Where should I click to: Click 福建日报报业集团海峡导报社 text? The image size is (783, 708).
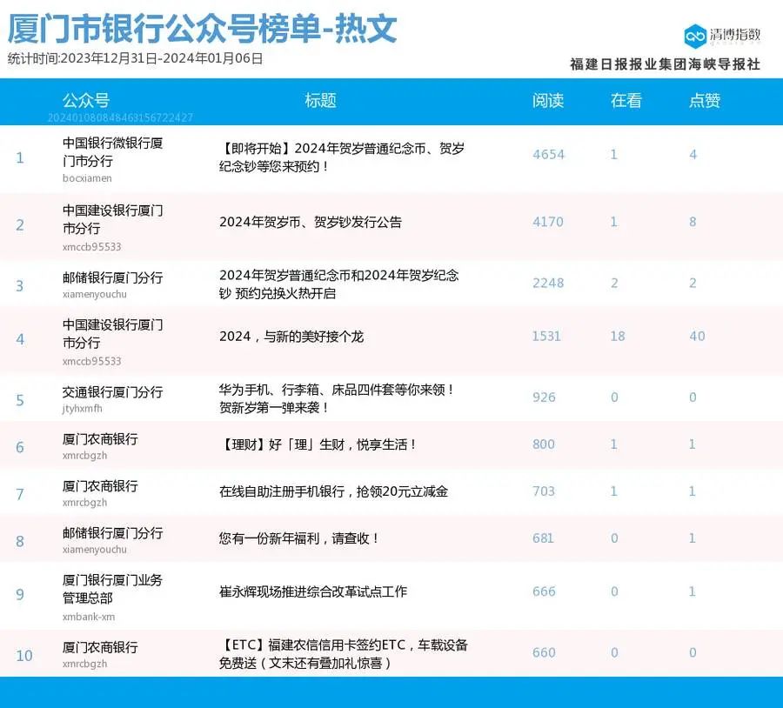(665, 63)
